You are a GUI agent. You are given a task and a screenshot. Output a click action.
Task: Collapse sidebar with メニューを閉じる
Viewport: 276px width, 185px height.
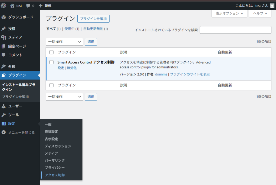click(x=21, y=132)
